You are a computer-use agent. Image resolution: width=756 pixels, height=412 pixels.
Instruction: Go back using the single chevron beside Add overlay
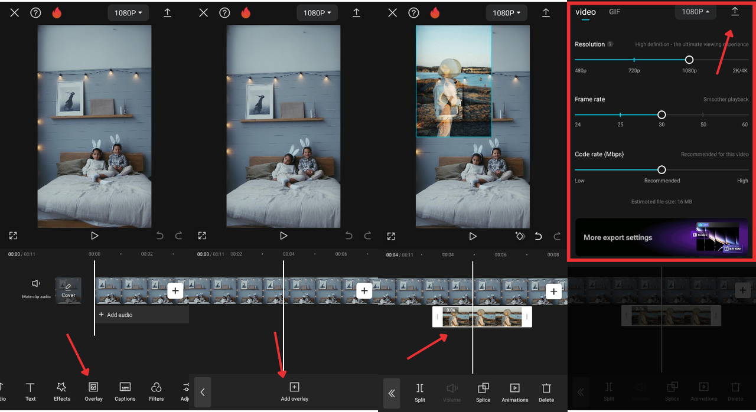click(x=202, y=393)
